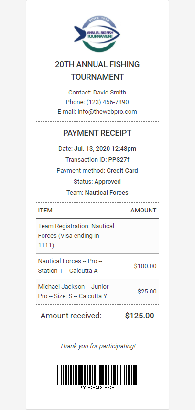This screenshot has width=195, height=410.
Task: Click the Approved status value
Action: [108, 181]
